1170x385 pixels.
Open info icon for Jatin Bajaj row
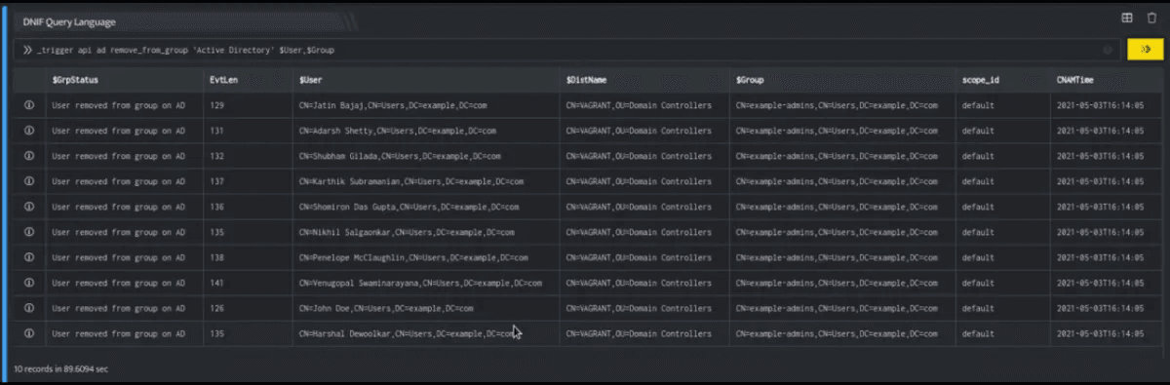point(29,104)
